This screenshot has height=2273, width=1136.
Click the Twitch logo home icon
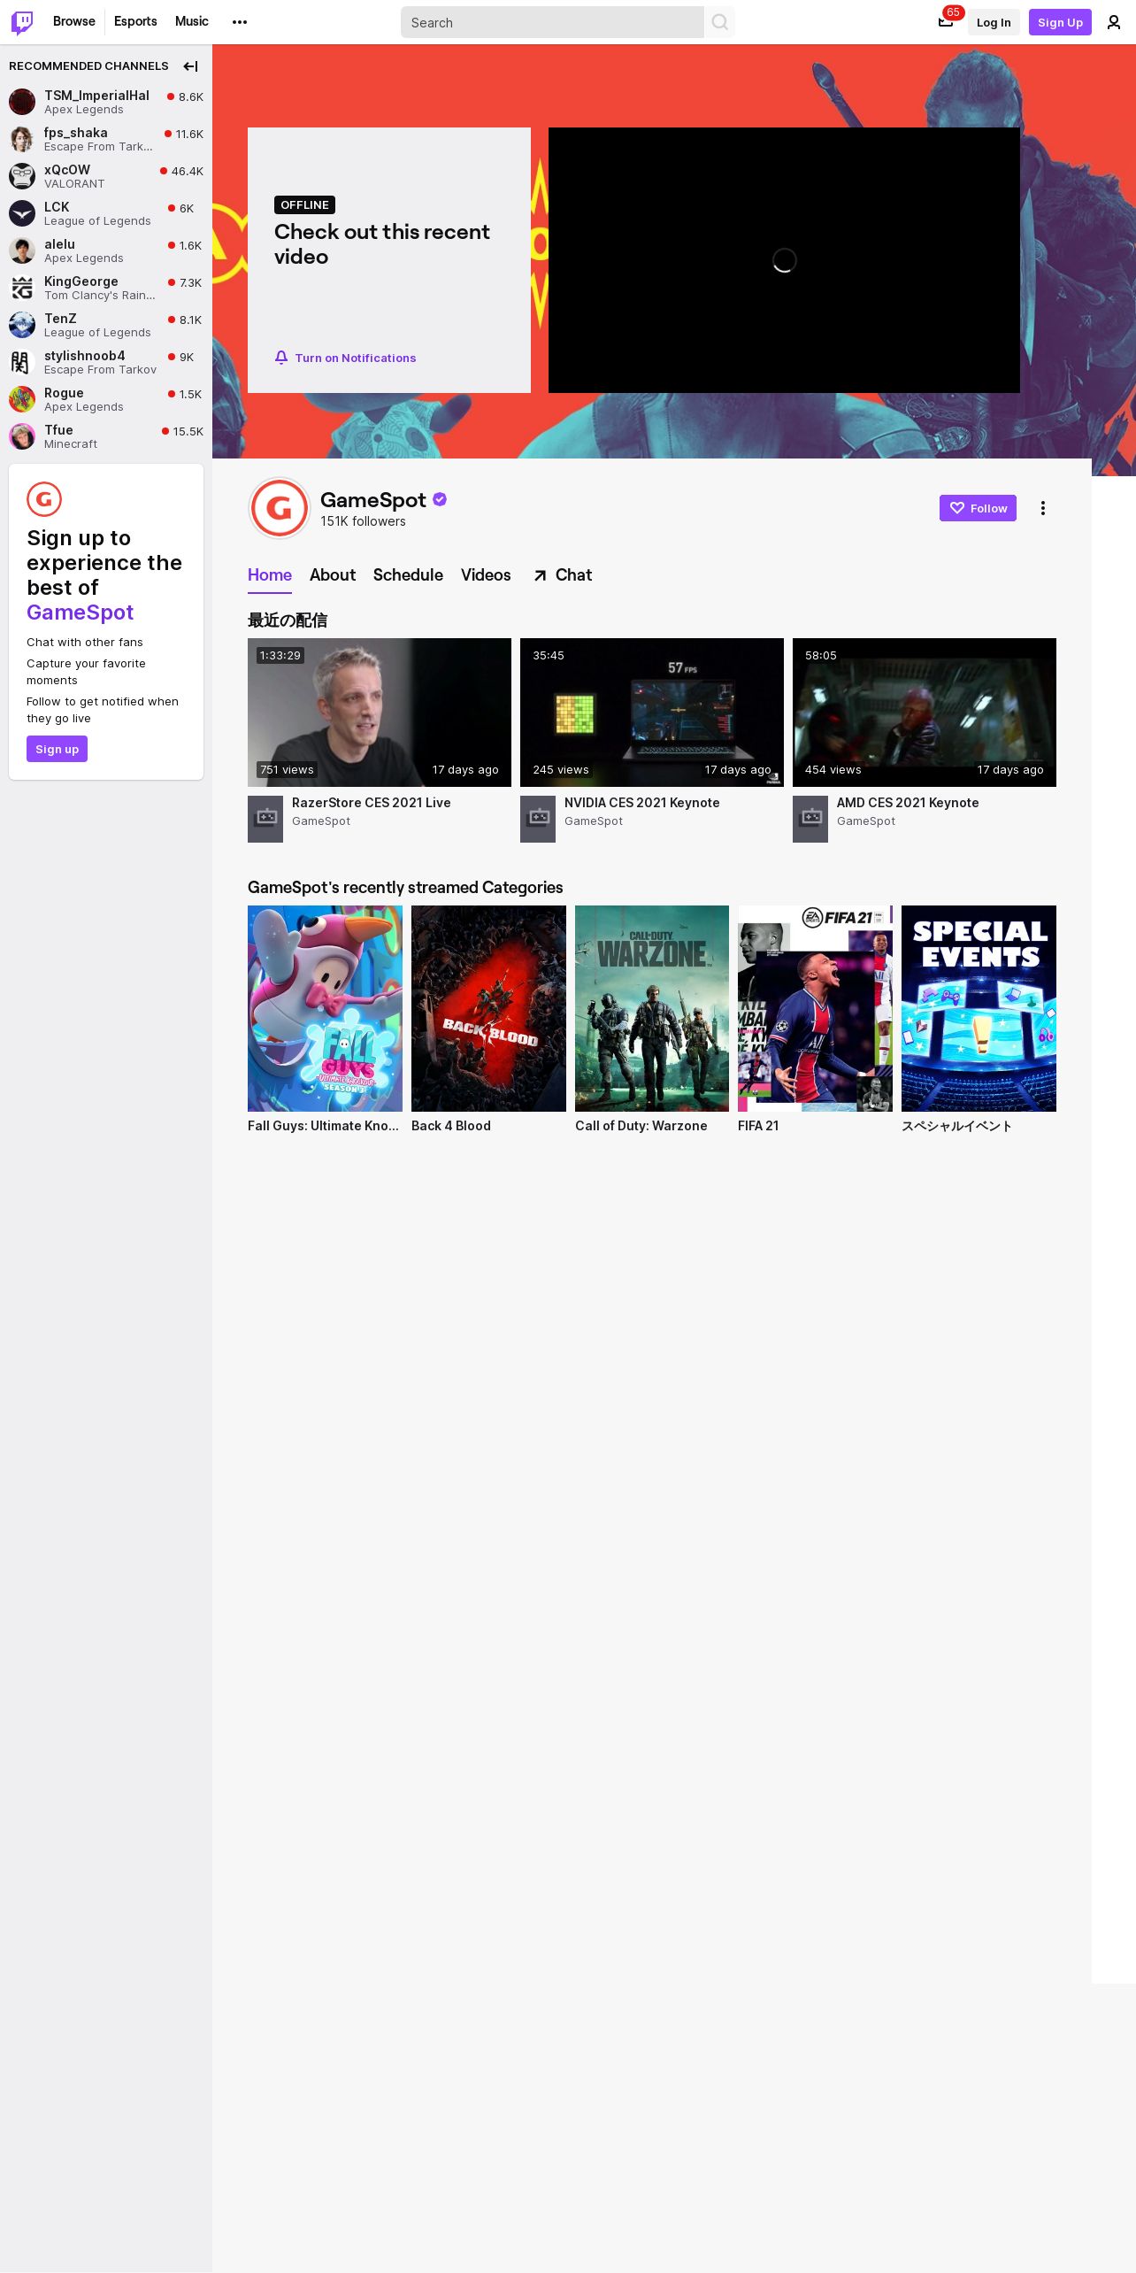click(x=22, y=22)
